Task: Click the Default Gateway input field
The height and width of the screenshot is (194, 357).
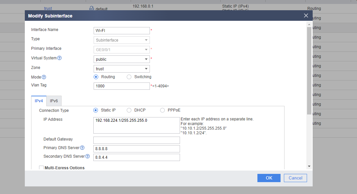Action: coord(137,140)
